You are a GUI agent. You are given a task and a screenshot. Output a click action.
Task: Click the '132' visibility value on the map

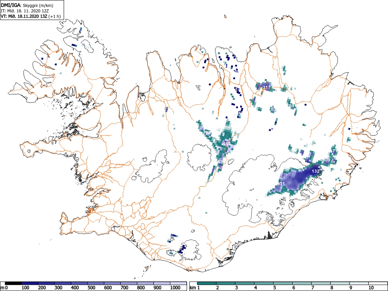315,171
